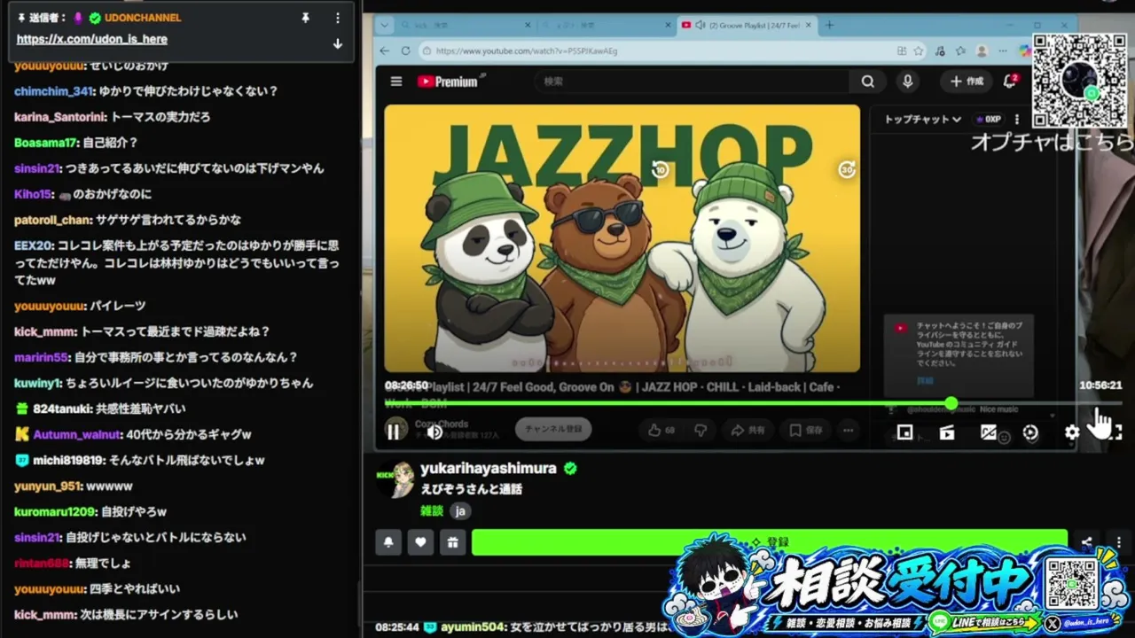Screen dimensions: 1135x638
Task: Share the stream using the share icon
Action: pos(1086,542)
